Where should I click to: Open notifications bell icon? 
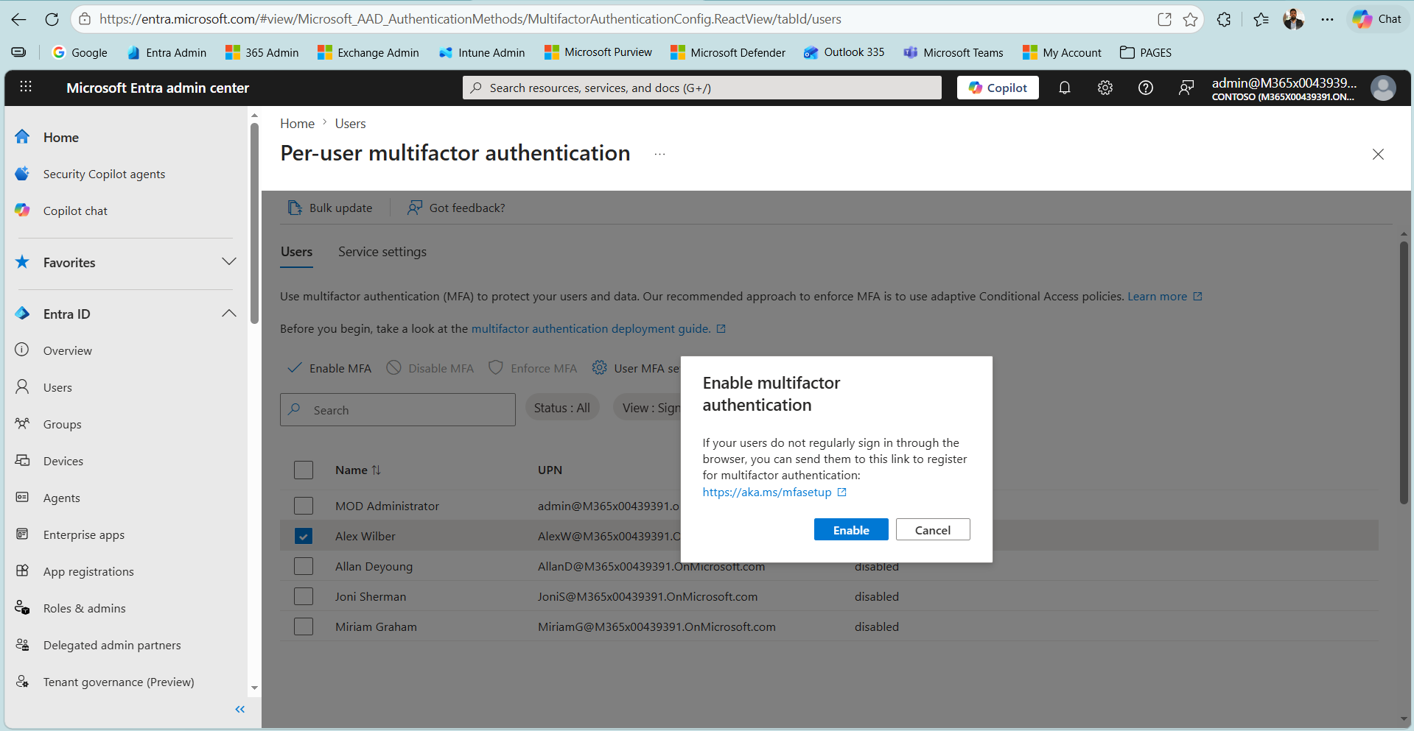tap(1064, 88)
